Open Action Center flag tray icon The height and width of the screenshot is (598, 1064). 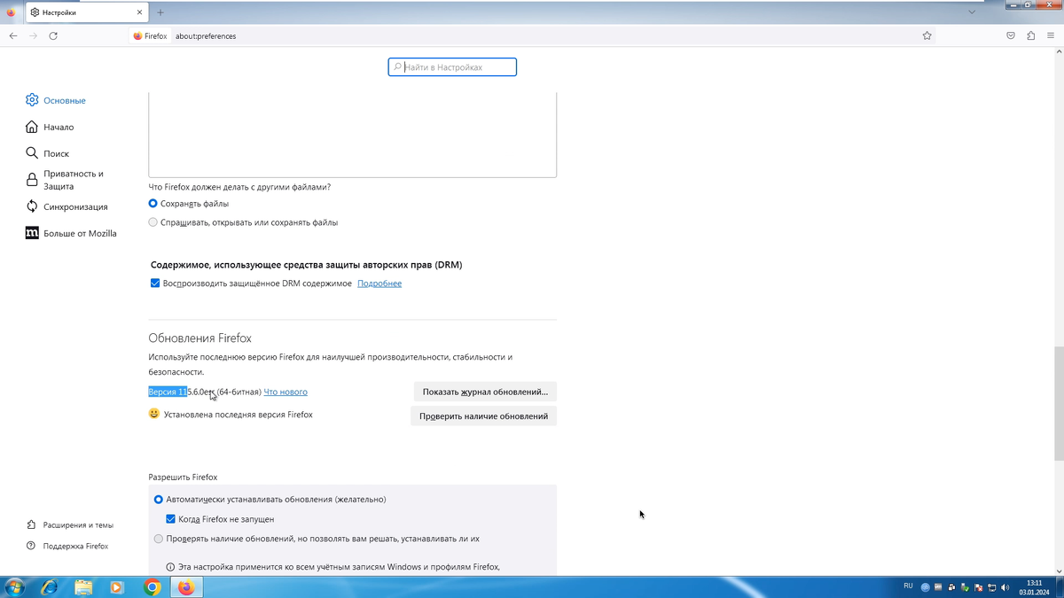tap(979, 587)
